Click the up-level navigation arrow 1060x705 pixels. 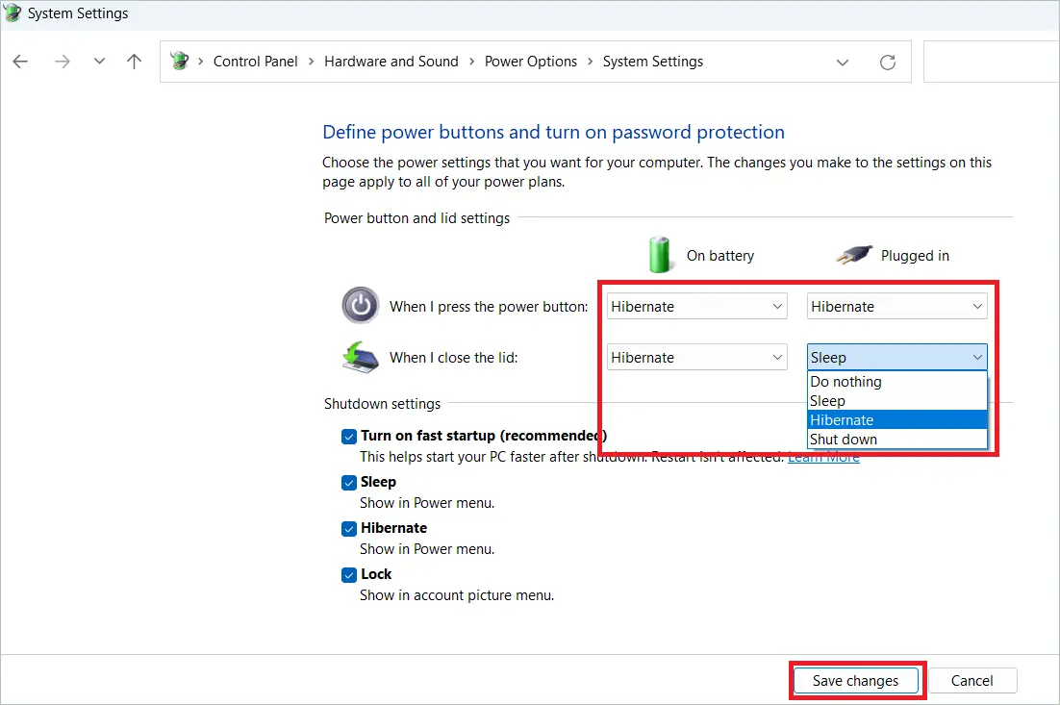click(134, 61)
